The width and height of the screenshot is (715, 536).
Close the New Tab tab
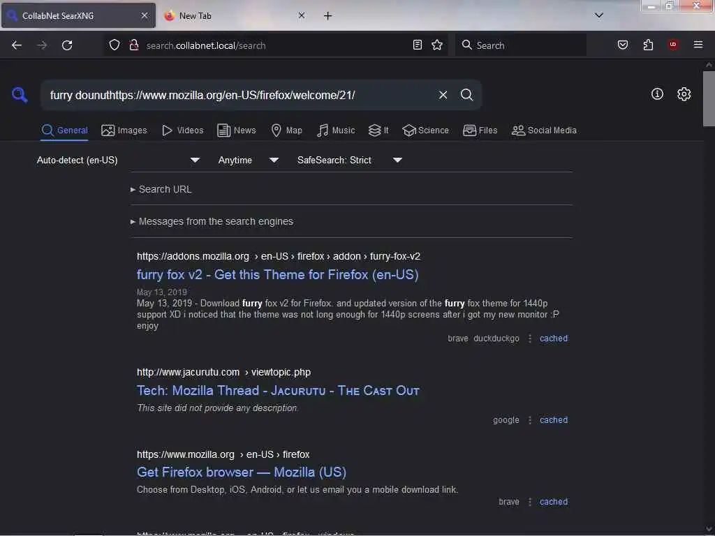[302, 15]
